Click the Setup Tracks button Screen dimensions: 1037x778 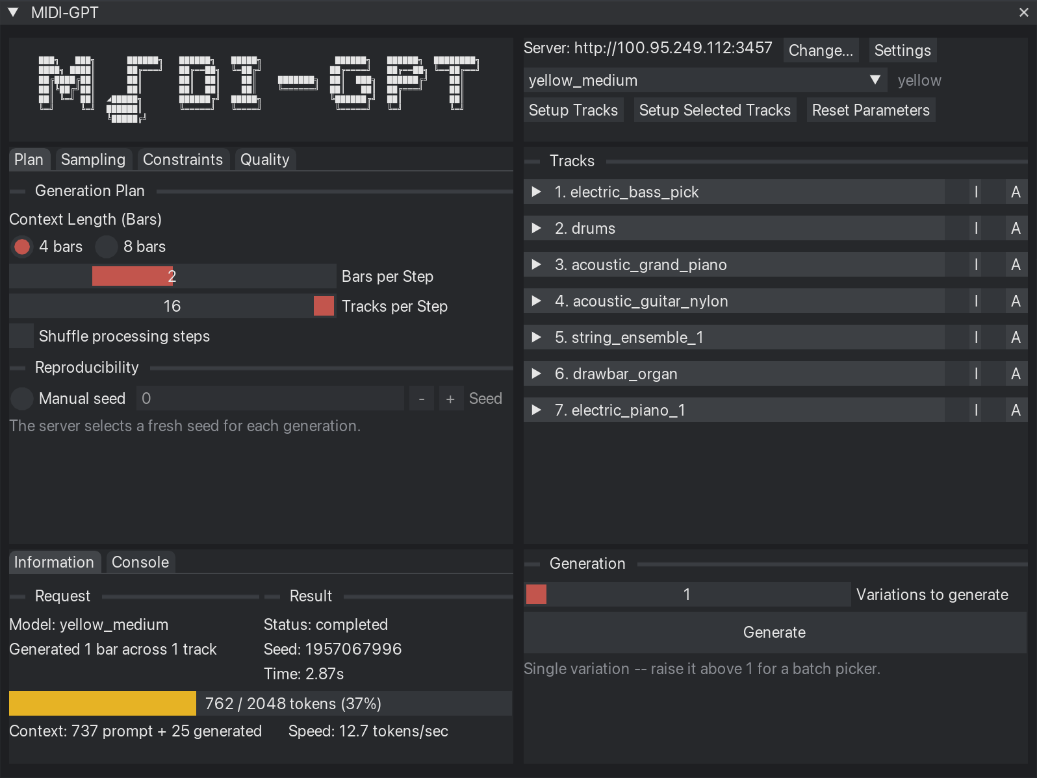[x=574, y=110]
